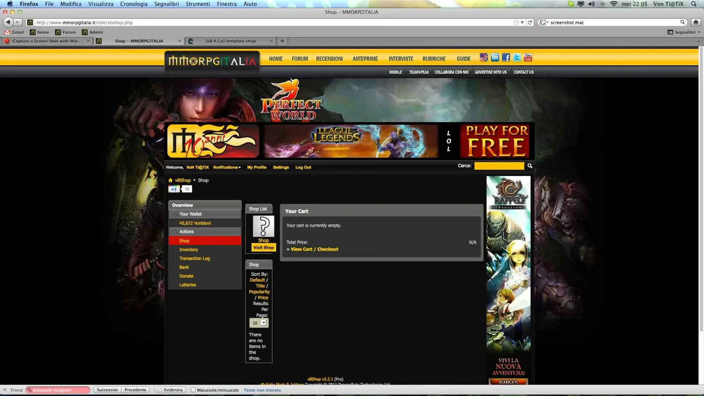The width and height of the screenshot is (704, 396).
Task: Switch to the Capture a Screen Shot tab
Action: click(47, 41)
